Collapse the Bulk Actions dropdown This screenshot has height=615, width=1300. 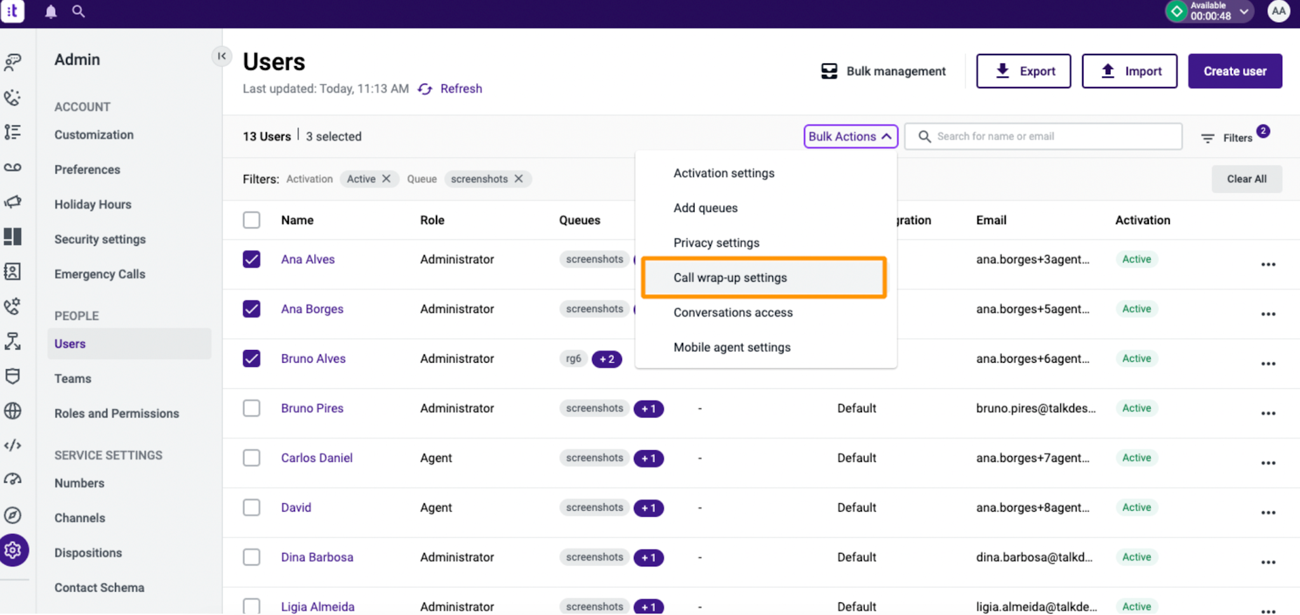(851, 136)
